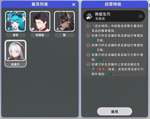Click the orange 香浓 tag text

coord(101,69)
